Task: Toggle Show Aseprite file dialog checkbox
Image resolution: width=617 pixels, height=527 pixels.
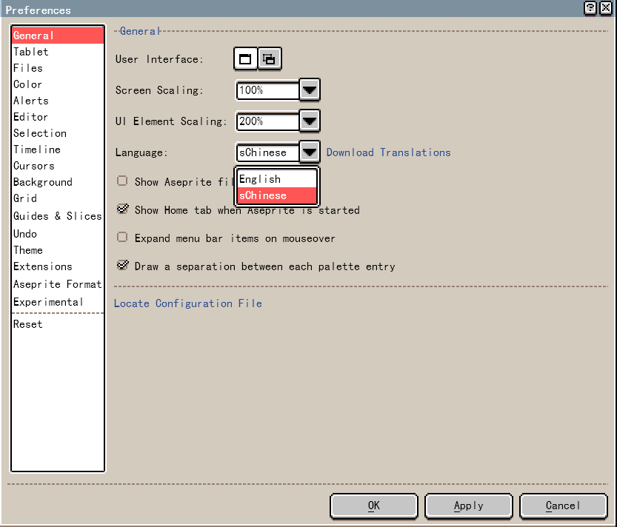Action: 122,181
